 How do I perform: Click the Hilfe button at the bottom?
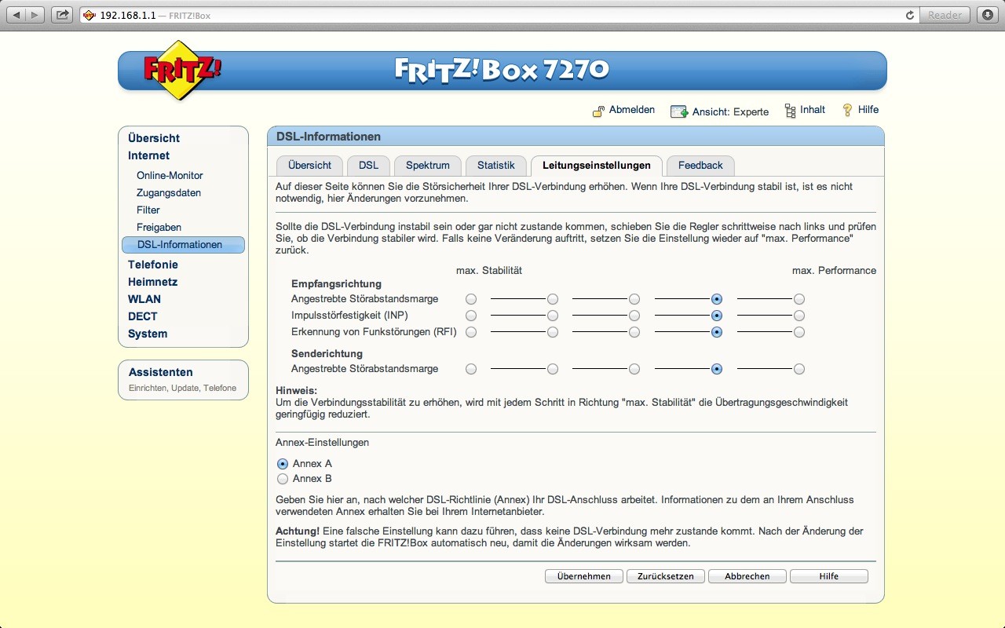[829, 576]
